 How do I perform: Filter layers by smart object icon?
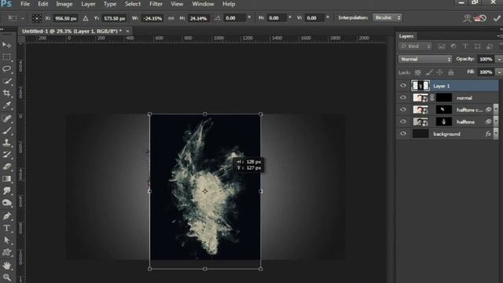489,46
